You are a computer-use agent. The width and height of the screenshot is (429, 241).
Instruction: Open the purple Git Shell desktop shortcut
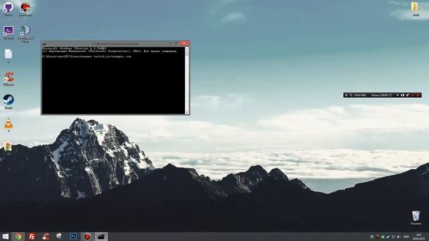pos(9,32)
